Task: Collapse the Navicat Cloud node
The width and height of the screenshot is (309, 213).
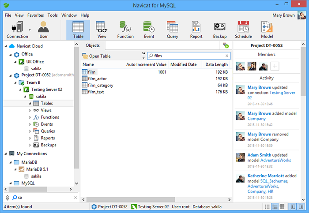Action: (6, 46)
